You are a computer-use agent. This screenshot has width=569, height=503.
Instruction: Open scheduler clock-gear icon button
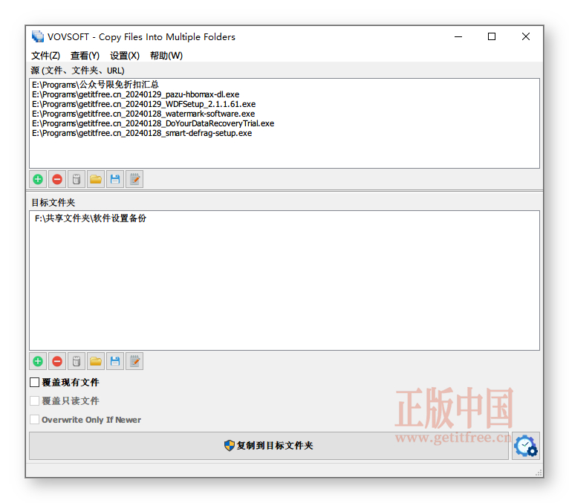[526, 446]
